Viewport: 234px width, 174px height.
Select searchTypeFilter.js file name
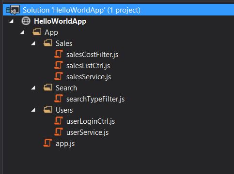[x=95, y=99]
